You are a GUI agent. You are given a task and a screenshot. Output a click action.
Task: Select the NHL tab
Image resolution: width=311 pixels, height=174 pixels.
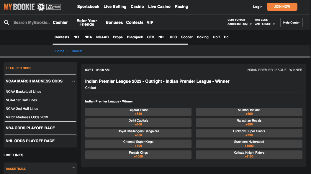click(162, 37)
